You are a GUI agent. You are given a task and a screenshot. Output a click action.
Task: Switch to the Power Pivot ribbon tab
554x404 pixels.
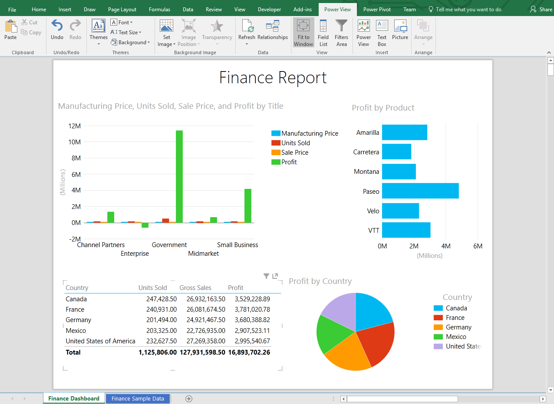[x=377, y=9]
